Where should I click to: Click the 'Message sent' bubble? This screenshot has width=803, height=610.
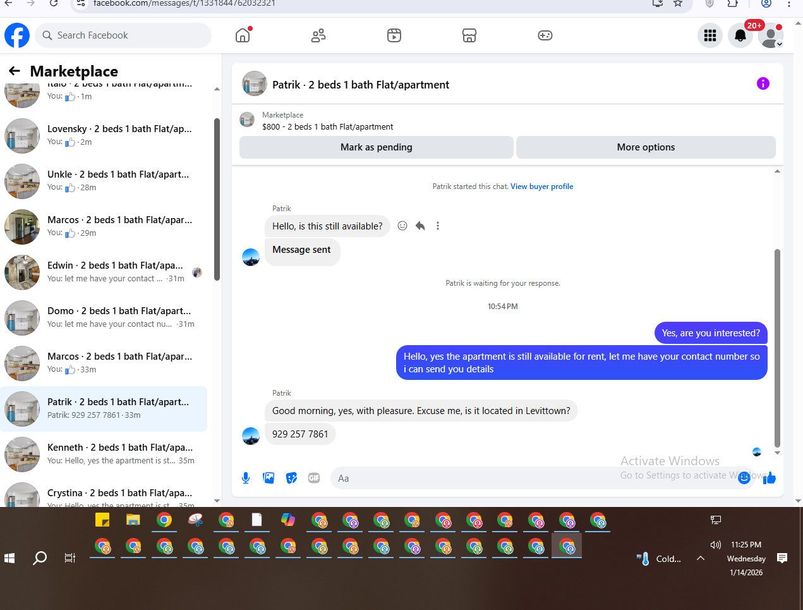click(x=302, y=250)
